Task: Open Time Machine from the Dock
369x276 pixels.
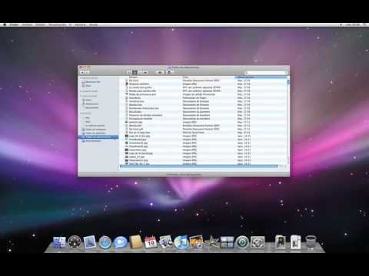Action: pyautogui.click(x=242, y=242)
